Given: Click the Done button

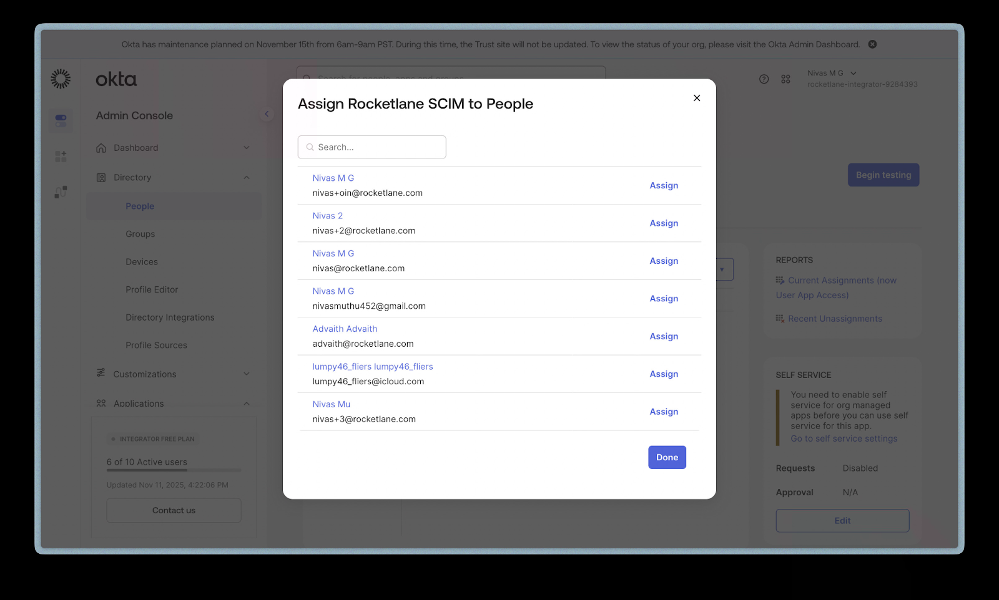Looking at the screenshot, I should 667,457.
